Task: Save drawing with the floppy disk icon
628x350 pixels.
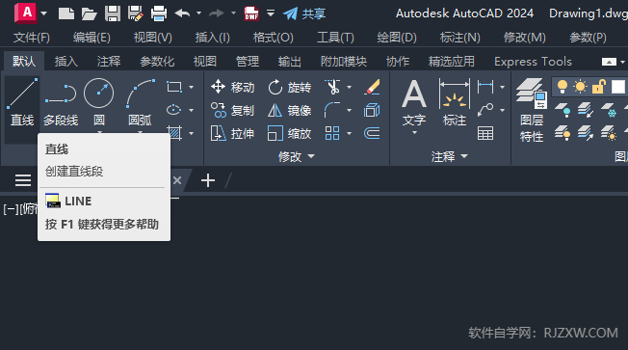Action: point(113,13)
